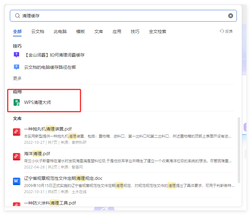Open the WPS清理大师 app icon

[17, 102]
